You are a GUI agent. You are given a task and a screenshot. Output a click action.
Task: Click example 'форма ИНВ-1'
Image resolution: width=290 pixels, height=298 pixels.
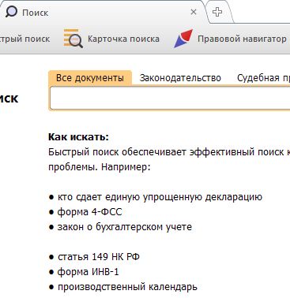pos(88,271)
